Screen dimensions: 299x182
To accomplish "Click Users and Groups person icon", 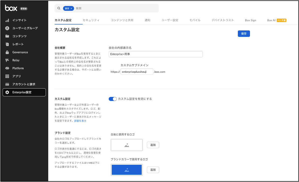I will [x=7, y=28].
